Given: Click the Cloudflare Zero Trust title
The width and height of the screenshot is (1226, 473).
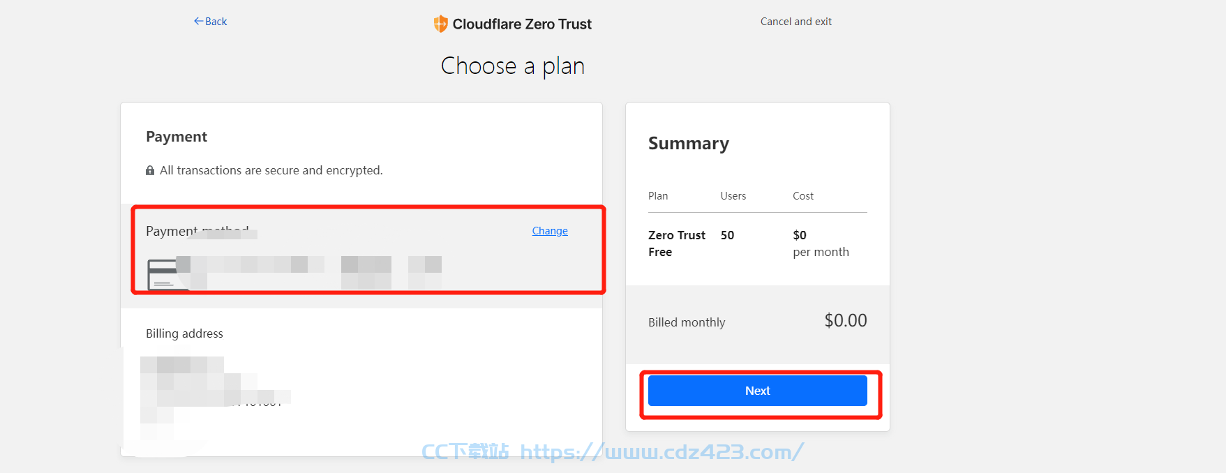Looking at the screenshot, I should (x=522, y=24).
